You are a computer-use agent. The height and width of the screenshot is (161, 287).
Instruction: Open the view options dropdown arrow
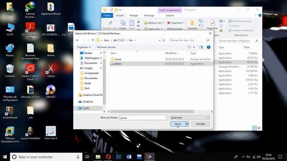pos(194,47)
